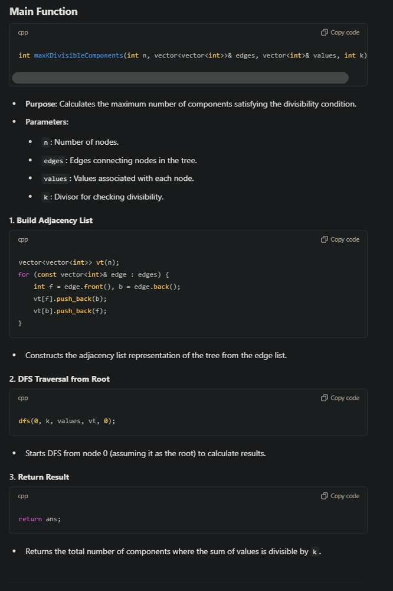Click the inline 'values' code tag
Image resolution: width=393 pixels, height=591 pixels.
tap(55, 178)
